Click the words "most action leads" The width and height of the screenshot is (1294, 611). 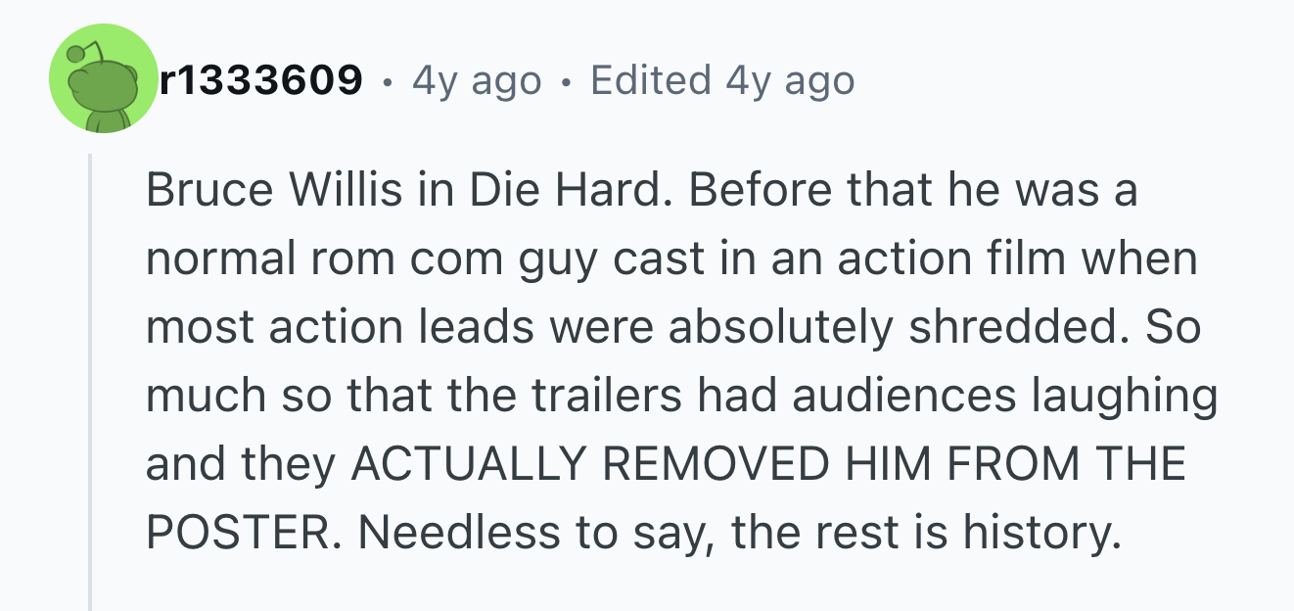tap(338, 328)
